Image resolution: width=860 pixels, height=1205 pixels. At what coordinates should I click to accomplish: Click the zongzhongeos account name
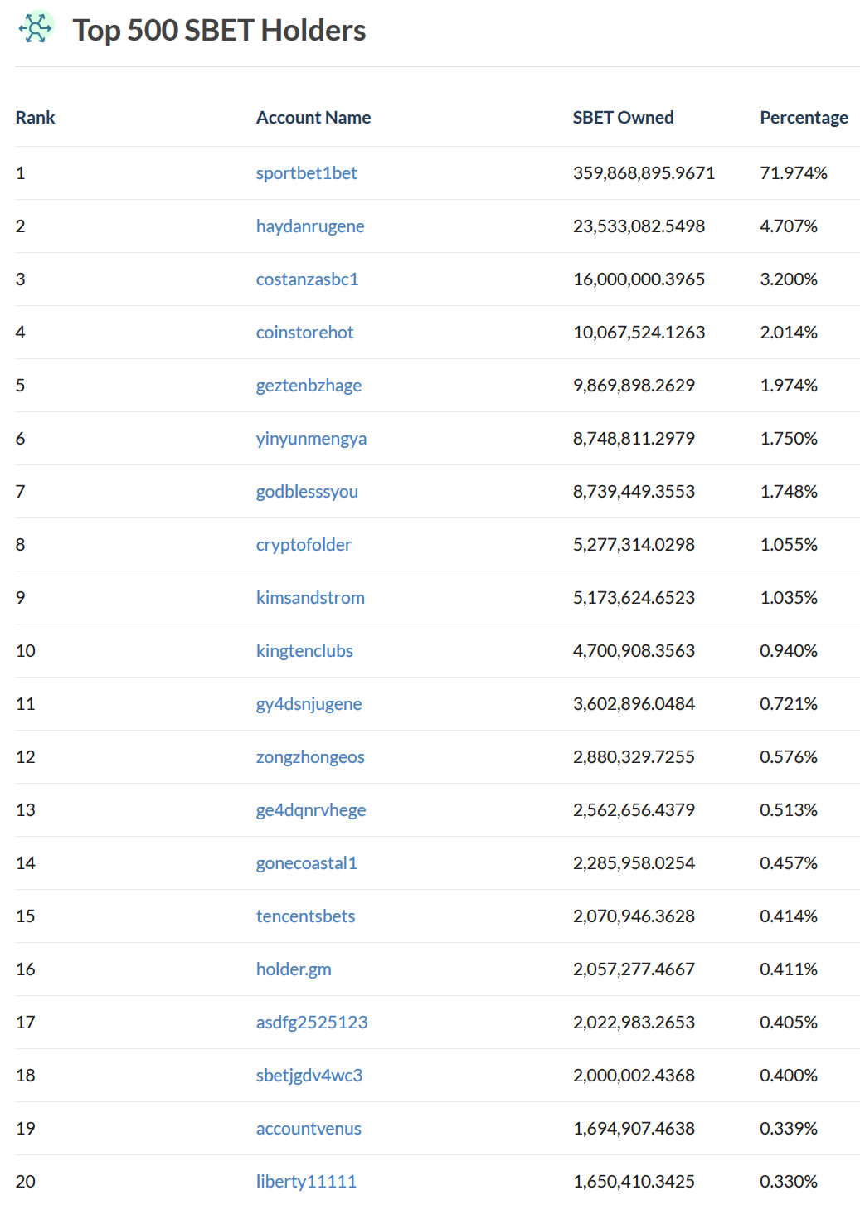pos(310,757)
